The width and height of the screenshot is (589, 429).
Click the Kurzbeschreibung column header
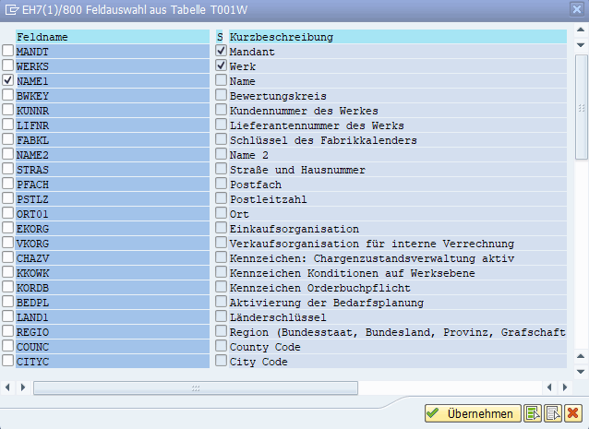point(398,37)
